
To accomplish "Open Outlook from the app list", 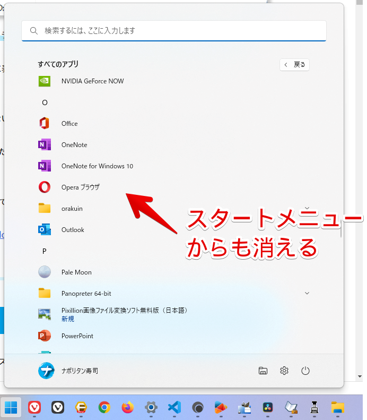I will click(174, 230).
